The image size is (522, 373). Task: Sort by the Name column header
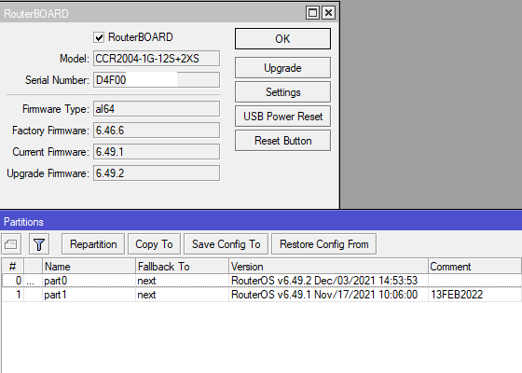(x=89, y=267)
